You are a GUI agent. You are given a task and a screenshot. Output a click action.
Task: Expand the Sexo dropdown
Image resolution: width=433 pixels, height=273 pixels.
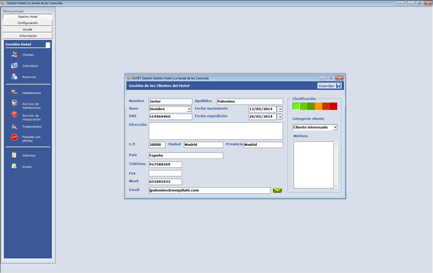(x=189, y=109)
